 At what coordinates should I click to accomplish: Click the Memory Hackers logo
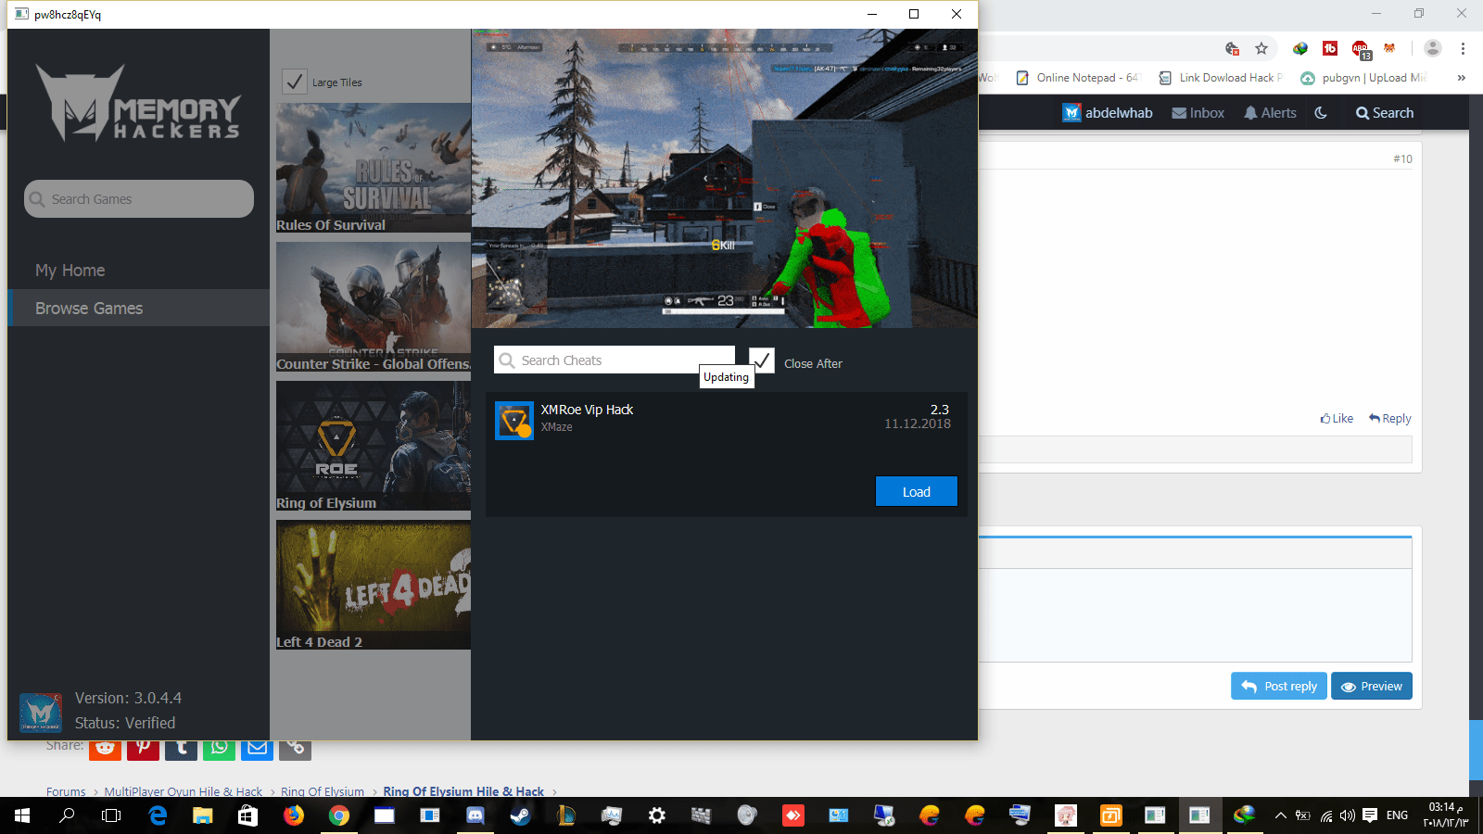[x=138, y=104]
